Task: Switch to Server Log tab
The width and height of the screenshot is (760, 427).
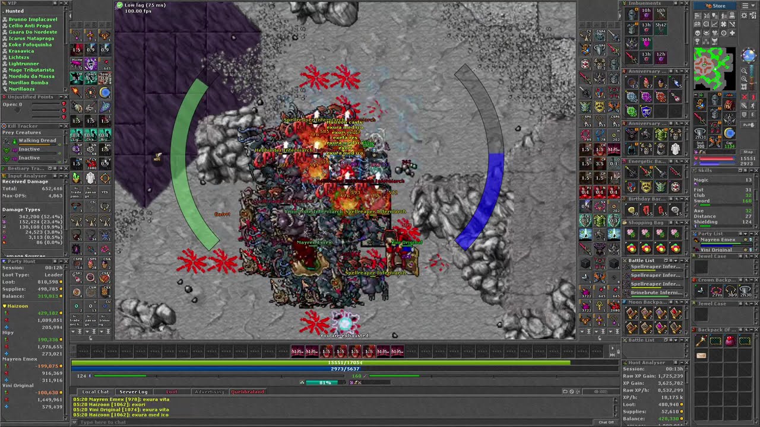Action: tap(133, 391)
